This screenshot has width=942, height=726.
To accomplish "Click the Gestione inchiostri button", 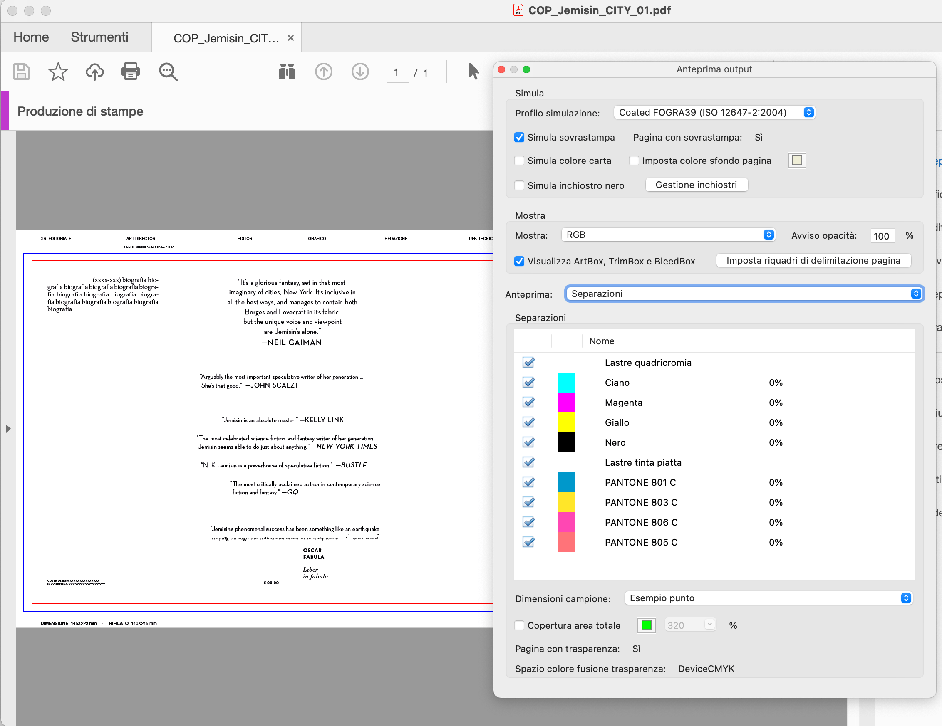I will coord(696,185).
